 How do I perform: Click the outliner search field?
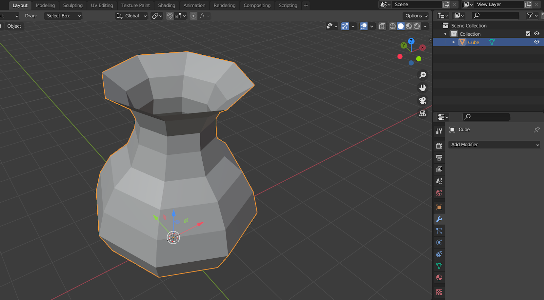(x=495, y=15)
